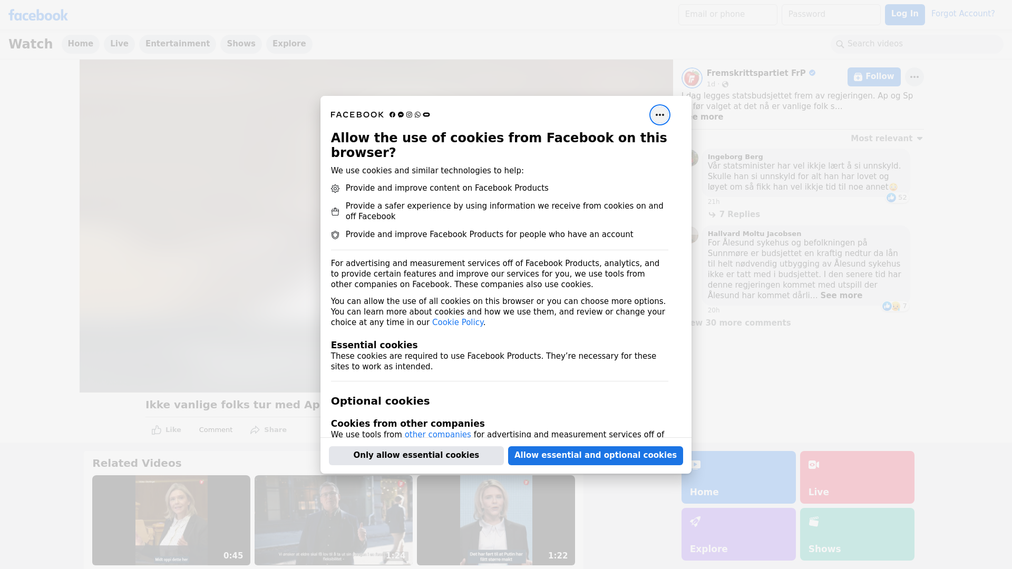Select the Explore tab in Watch bar
This screenshot has height=569, width=1012.
pos(289,44)
